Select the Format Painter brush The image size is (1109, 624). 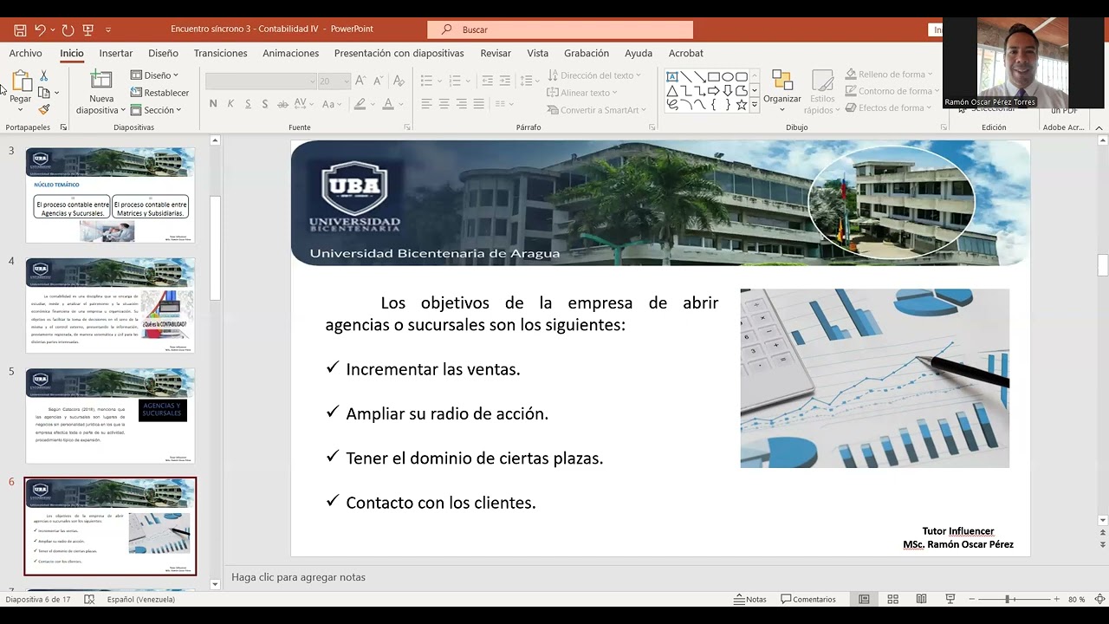coord(43,109)
